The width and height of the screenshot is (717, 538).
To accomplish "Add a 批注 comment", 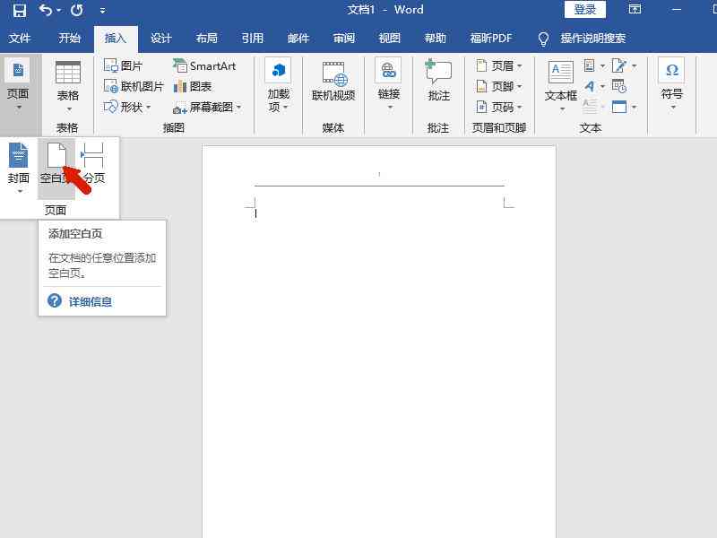I will 438,81.
